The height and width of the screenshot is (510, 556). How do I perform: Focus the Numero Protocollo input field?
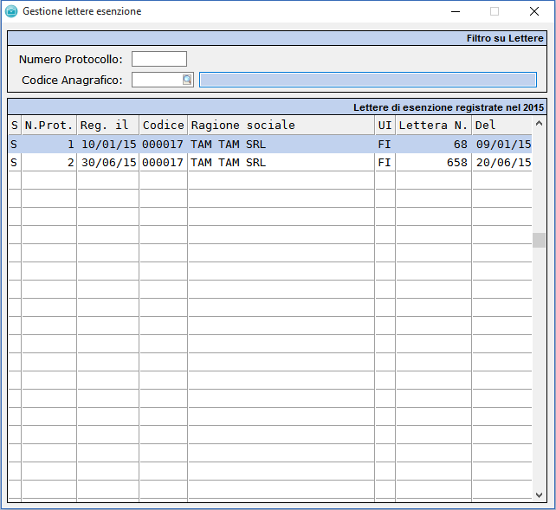point(158,59)
